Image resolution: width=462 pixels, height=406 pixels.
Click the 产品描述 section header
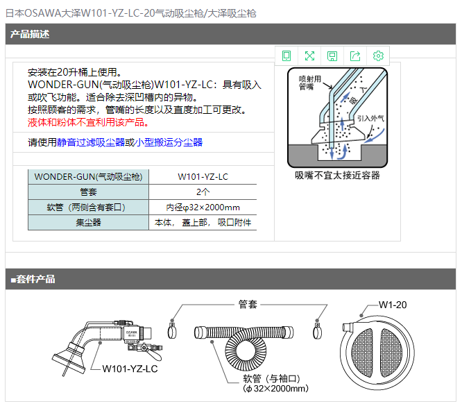click(x=31, y=34)
